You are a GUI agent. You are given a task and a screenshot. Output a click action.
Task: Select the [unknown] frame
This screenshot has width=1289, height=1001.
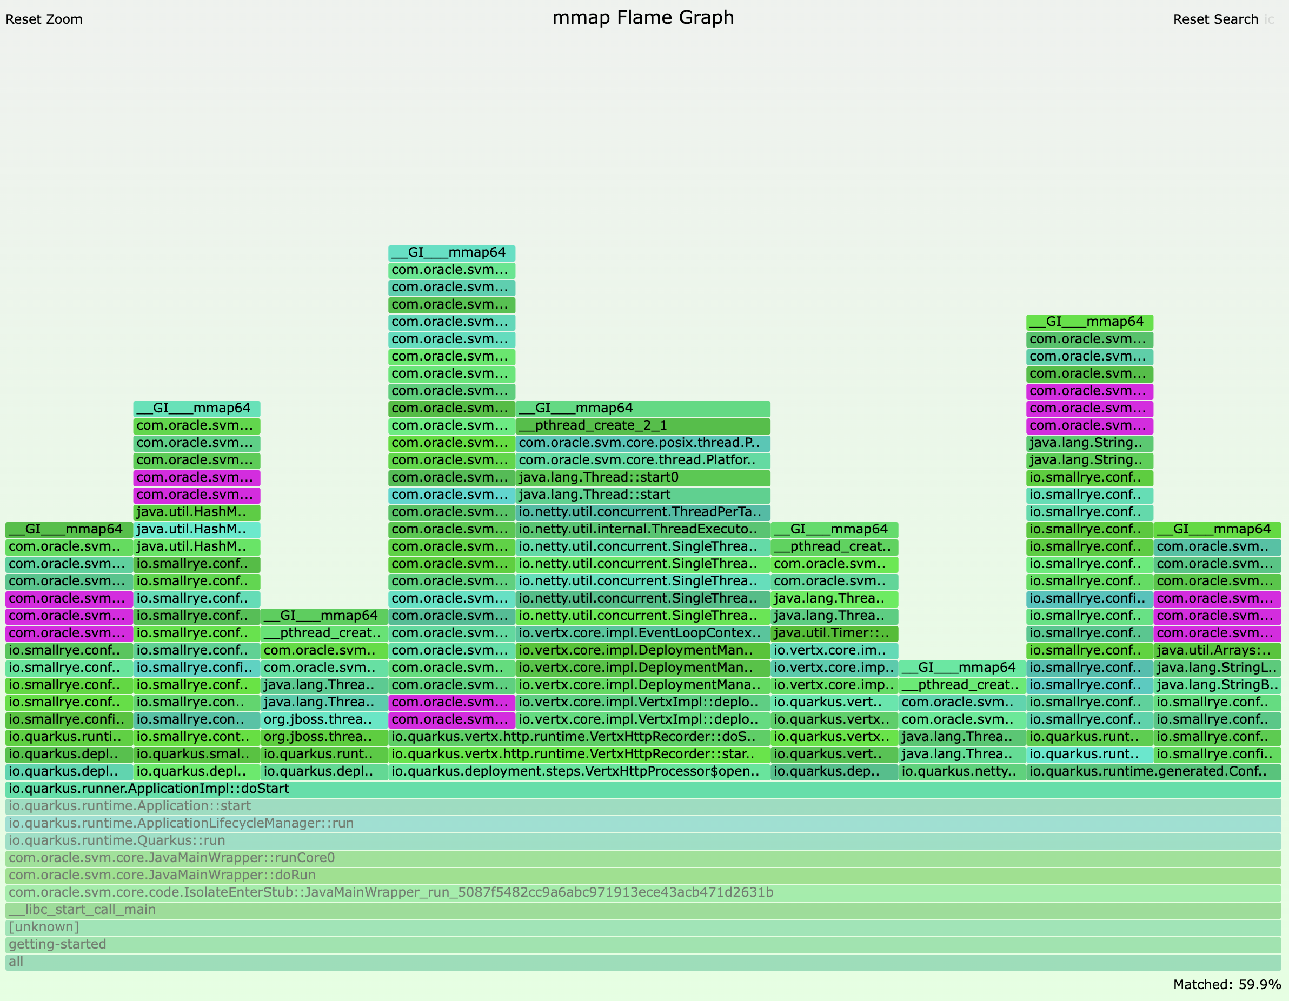pyautogui.click(x=643, y=927)
